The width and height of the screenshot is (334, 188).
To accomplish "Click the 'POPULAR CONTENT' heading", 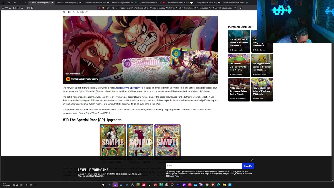I will (x=240, y=27).
